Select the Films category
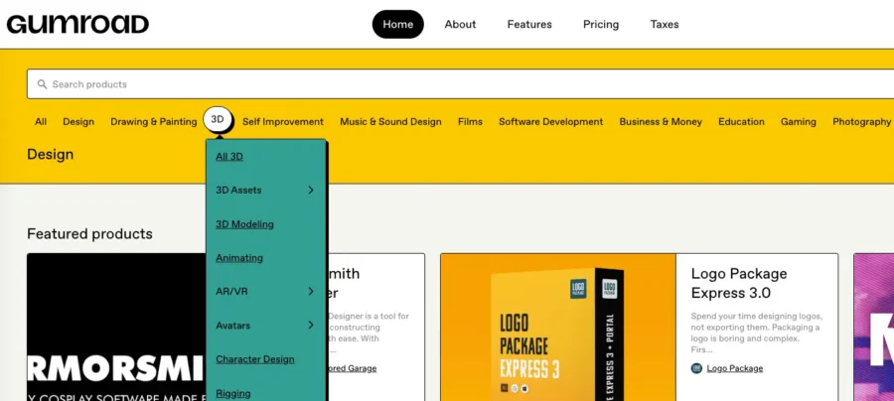 pos(470,121)
